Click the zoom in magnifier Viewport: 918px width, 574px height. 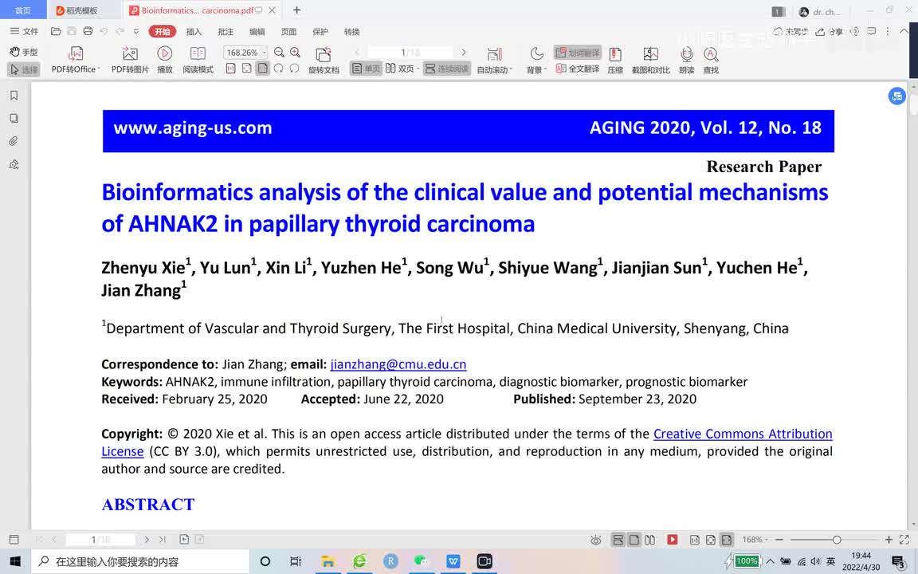point(295,53)
